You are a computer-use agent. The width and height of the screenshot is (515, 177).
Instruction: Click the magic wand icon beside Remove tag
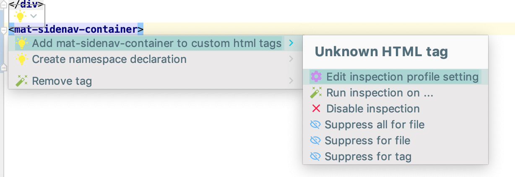click(22, 81)
